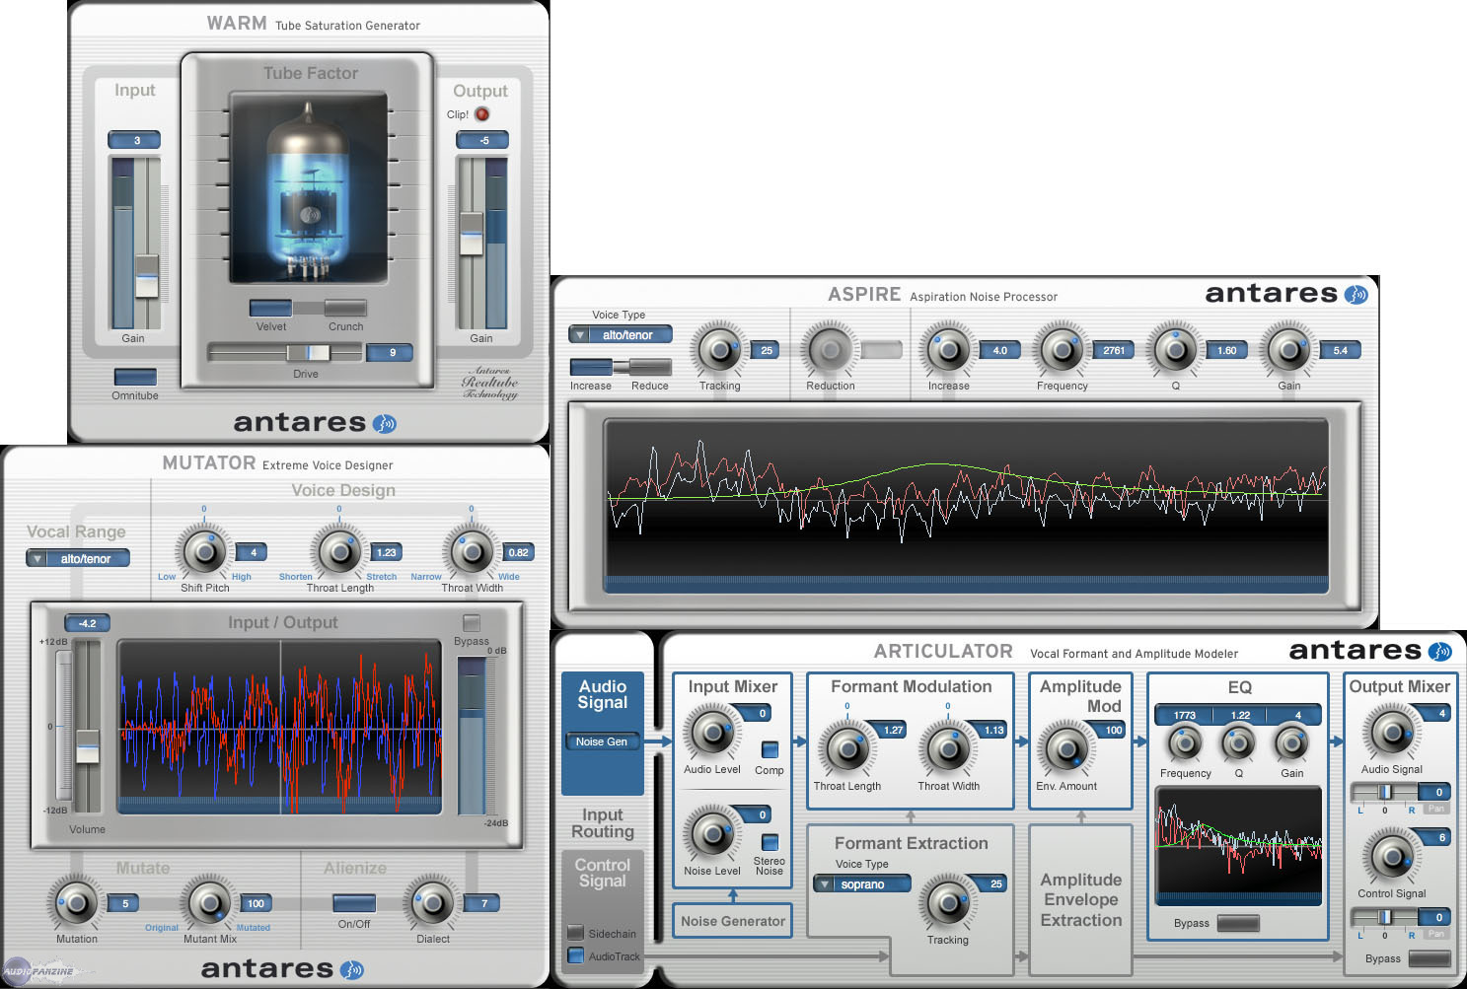Viewport: 1467px width, 989px height.
Task: Toggle the EQ Bypass switch in Articulator
Action: point(1238,923)
